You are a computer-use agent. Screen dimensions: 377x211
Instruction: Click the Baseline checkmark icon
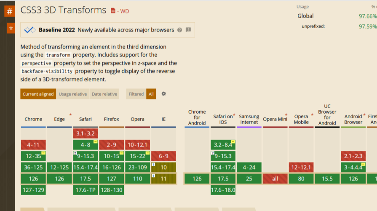30,30
